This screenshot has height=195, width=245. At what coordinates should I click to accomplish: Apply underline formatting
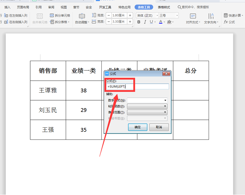click(151, 22)
